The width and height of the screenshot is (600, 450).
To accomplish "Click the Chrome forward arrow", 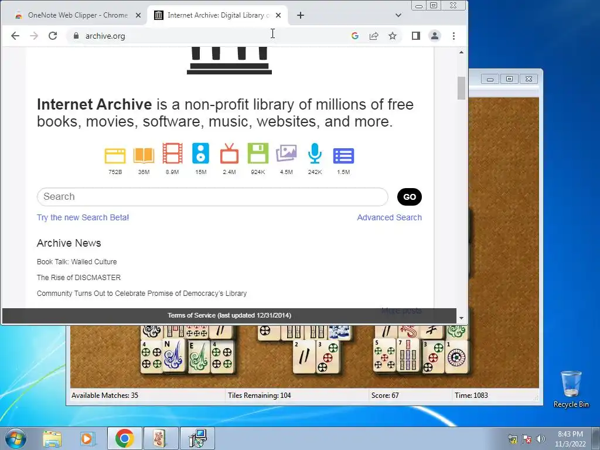I will [33, 36].
